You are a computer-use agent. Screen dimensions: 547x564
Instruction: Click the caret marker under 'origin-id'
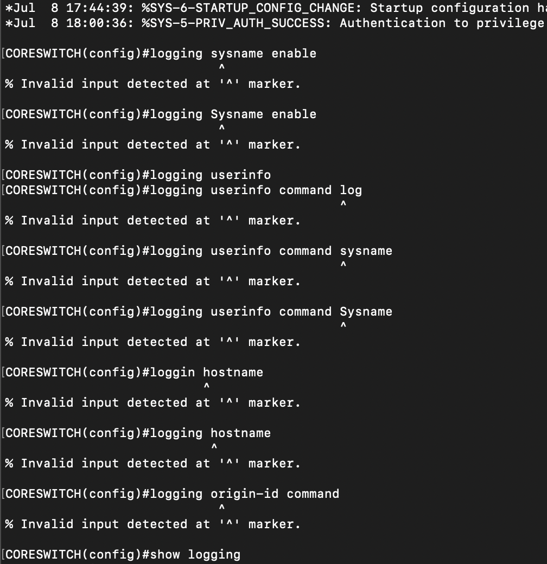click(222, 508)
